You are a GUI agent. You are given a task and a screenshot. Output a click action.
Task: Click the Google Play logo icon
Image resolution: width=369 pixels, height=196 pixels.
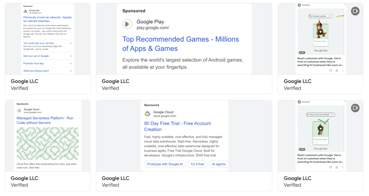click(127, 24)
